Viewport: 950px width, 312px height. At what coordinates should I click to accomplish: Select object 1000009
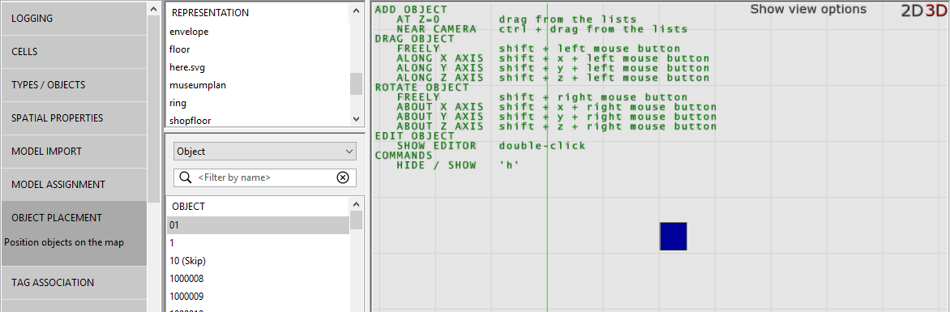click(258, 297)
